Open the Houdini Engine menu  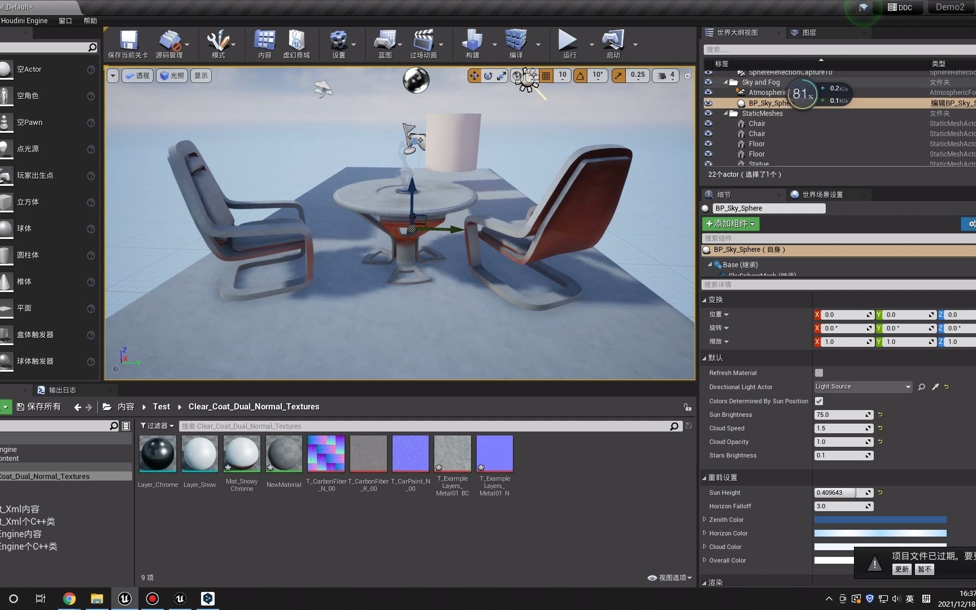pyautogui.click(x=24, y=20)
